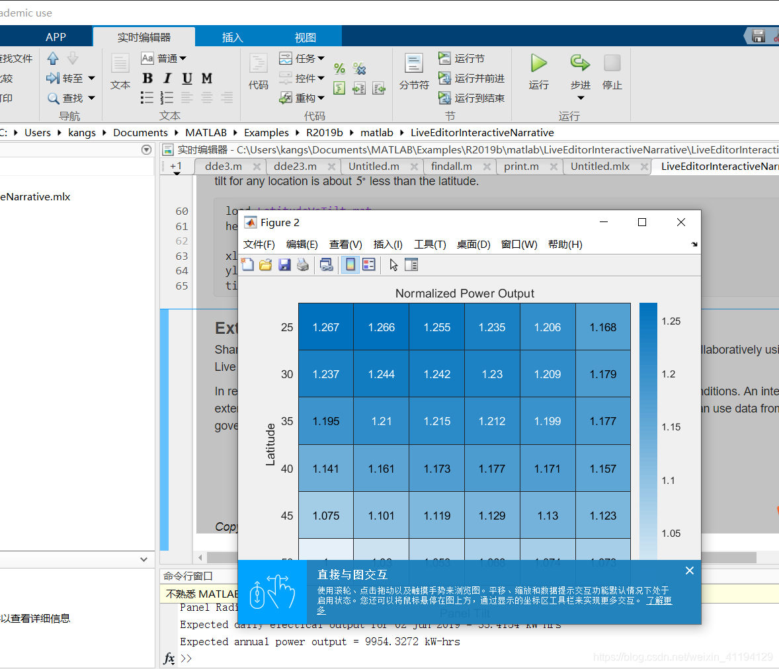Open the findall.m editor tab

click(x=451, y=167)
